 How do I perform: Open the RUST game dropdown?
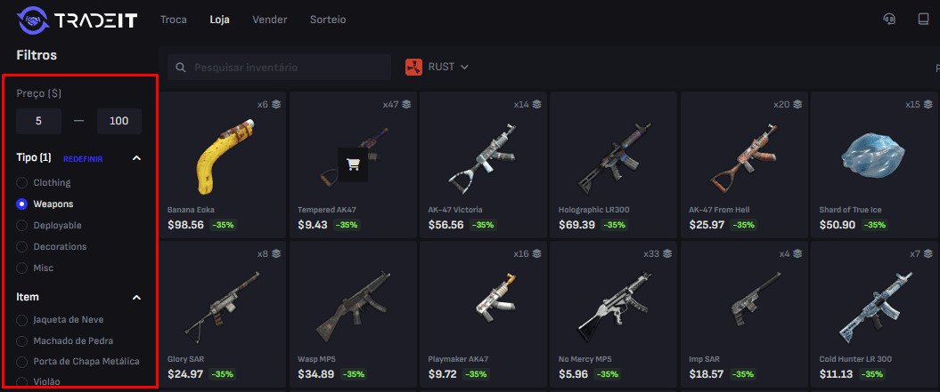(x=437, y=67)
